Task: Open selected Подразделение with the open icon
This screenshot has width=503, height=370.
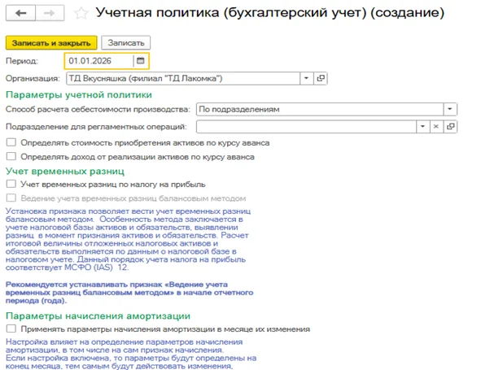Action: coord(450,127)
